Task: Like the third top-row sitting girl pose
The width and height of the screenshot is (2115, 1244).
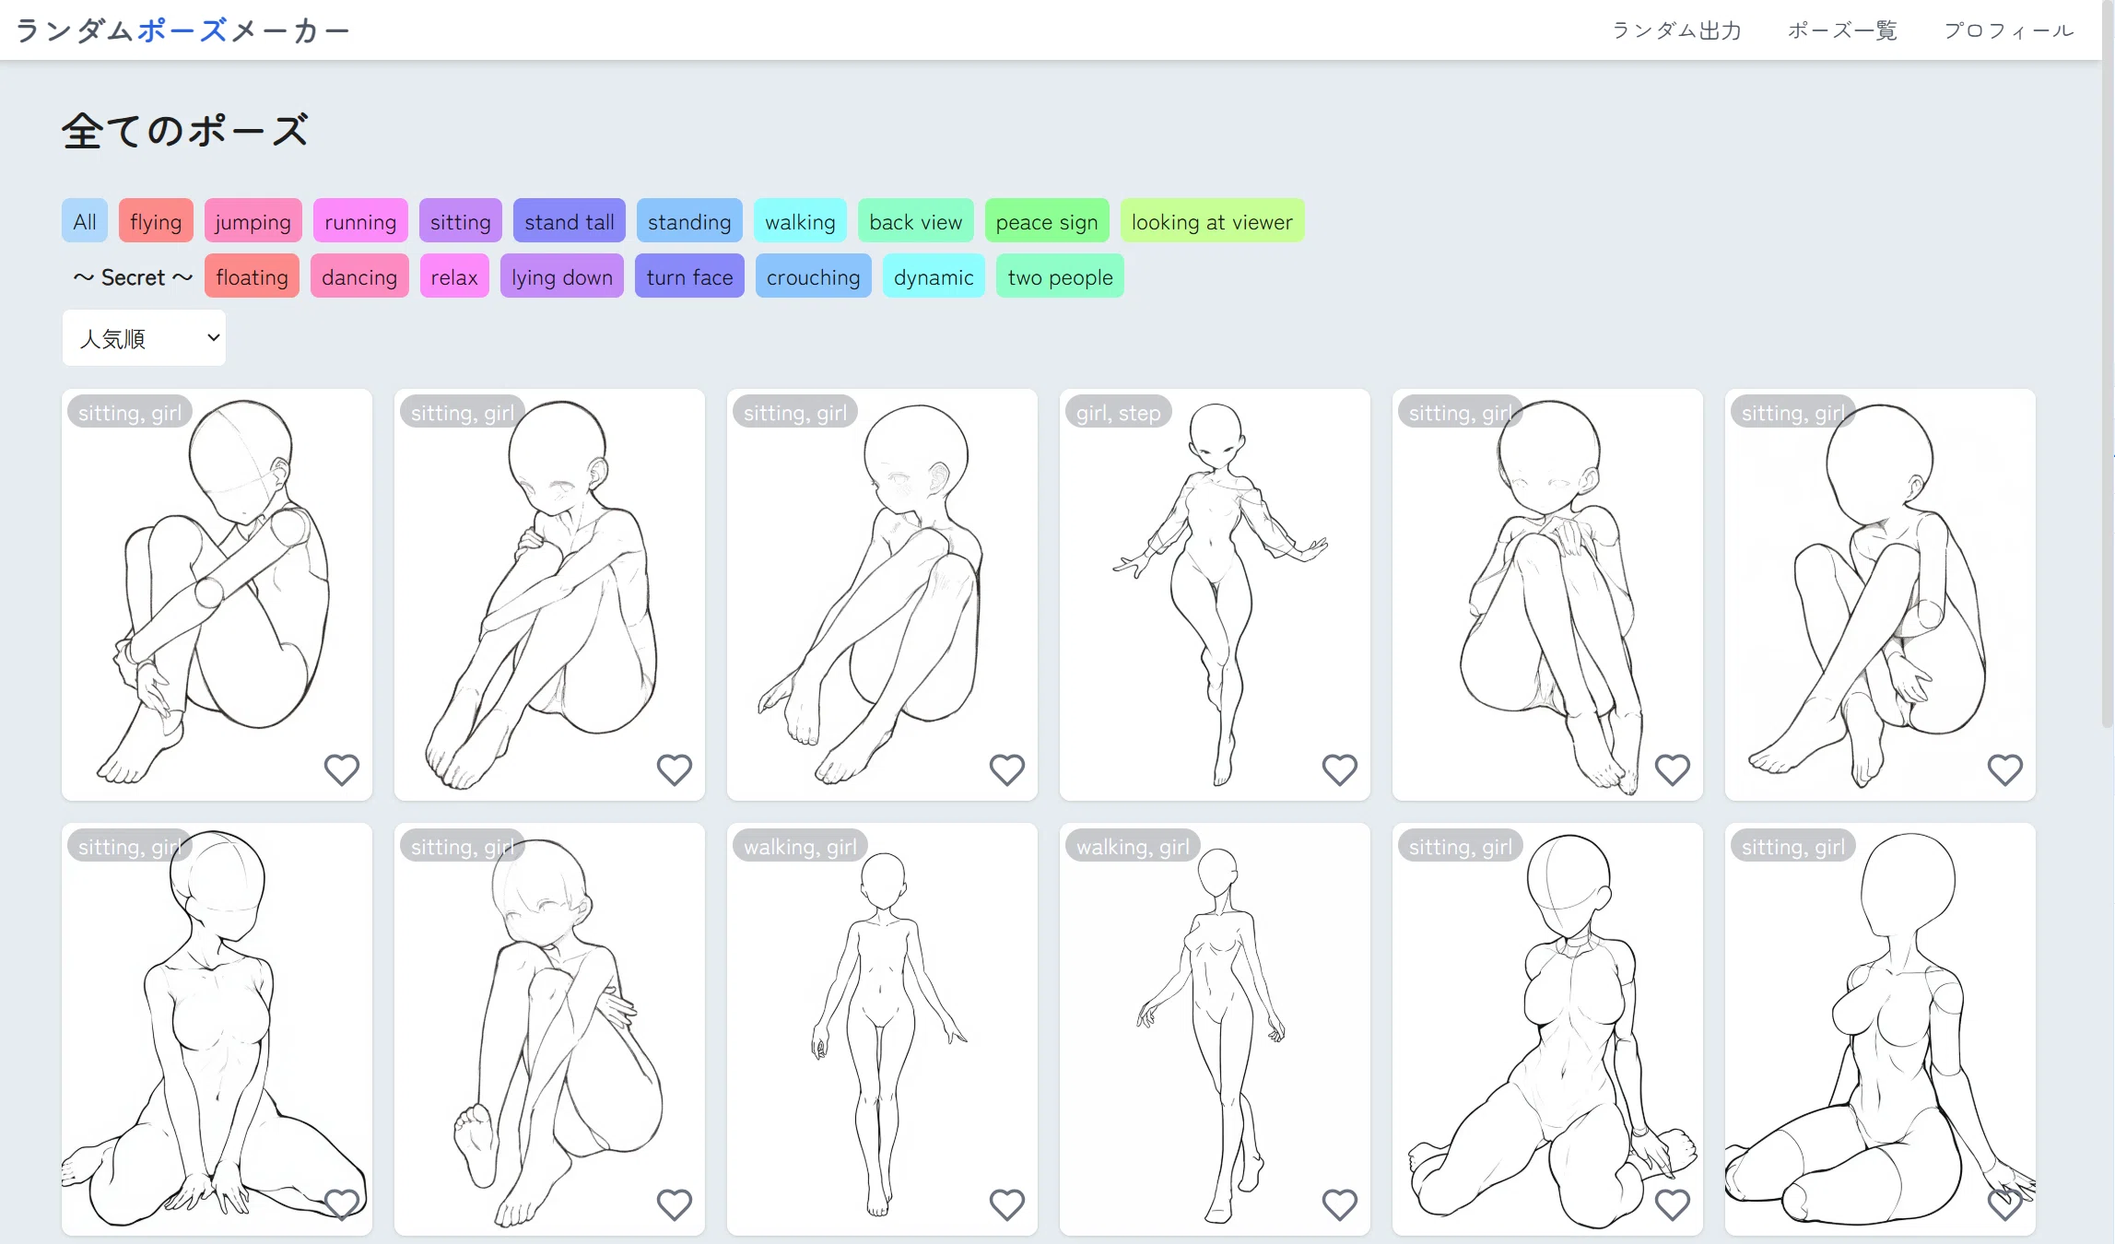Action: [x=1006, y=769]
